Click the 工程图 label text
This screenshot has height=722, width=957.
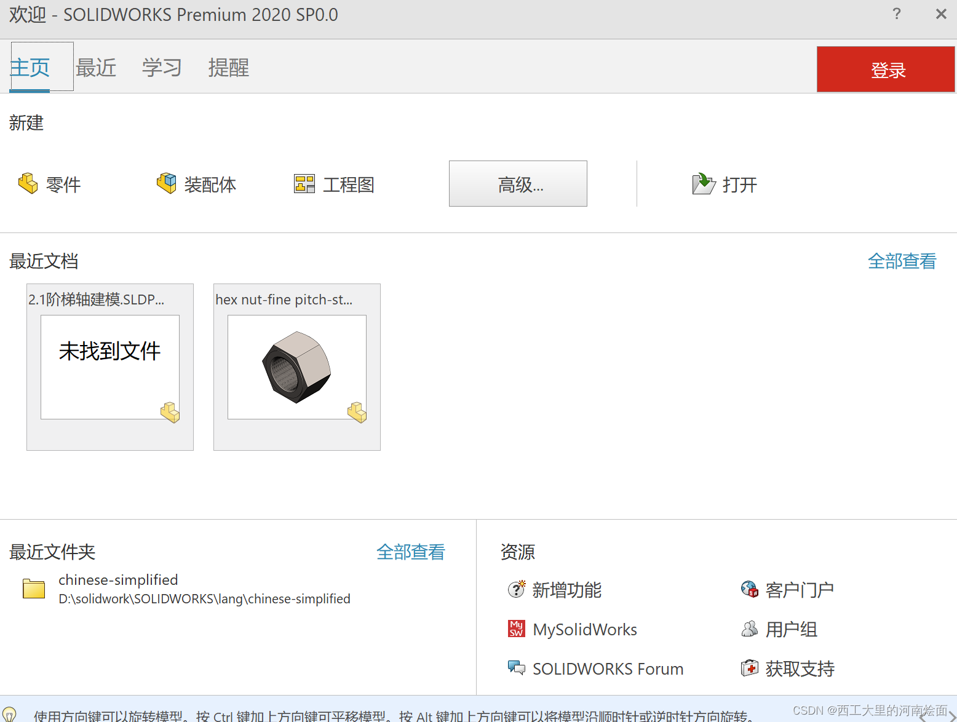click(349, 184)
